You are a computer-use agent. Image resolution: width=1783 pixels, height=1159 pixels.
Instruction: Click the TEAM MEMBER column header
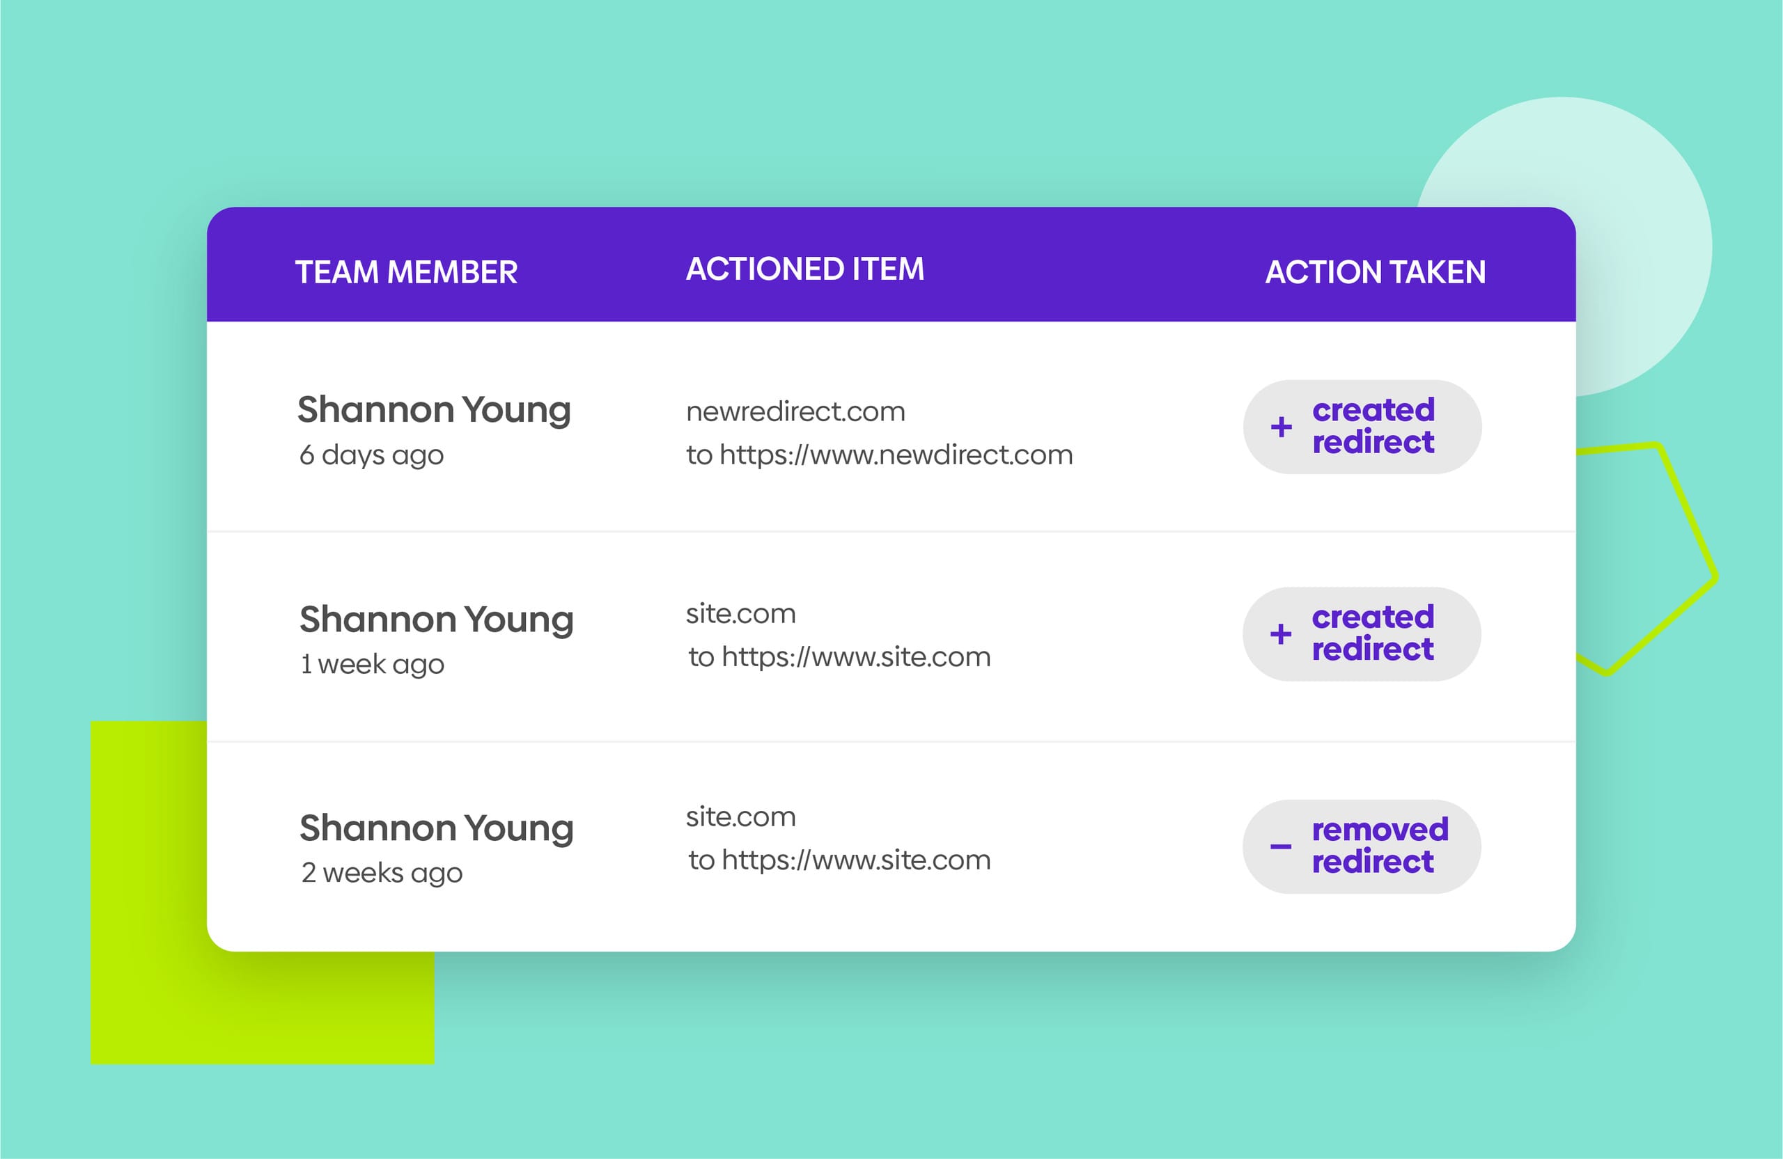click(x=406, y=271)
